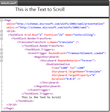Click the Grid.Row="2" attribute

(34, 35)
